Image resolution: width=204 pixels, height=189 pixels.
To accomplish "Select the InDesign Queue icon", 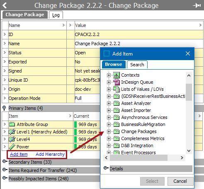I will click(117, 82).
